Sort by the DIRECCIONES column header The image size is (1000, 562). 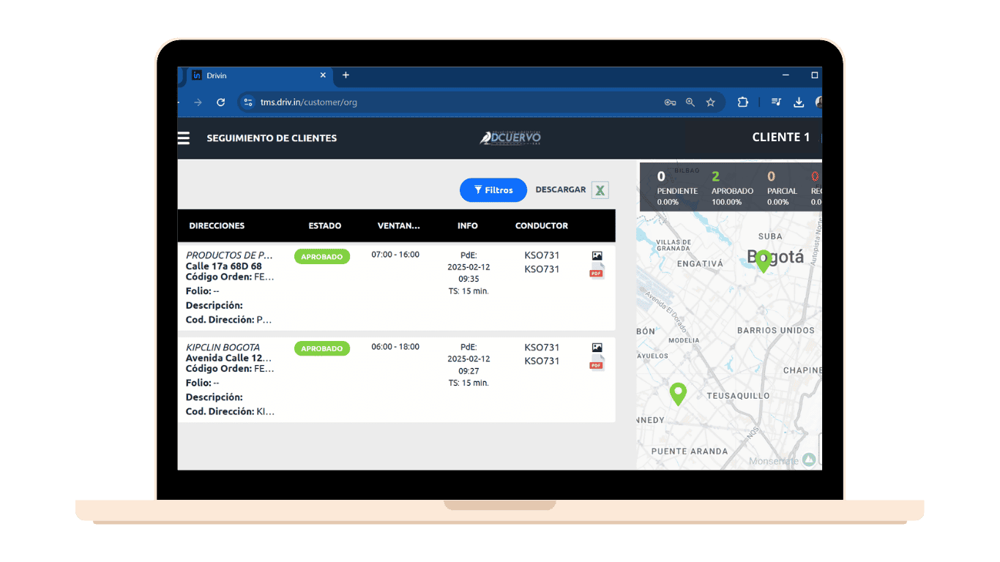click(x=217, y=226)
